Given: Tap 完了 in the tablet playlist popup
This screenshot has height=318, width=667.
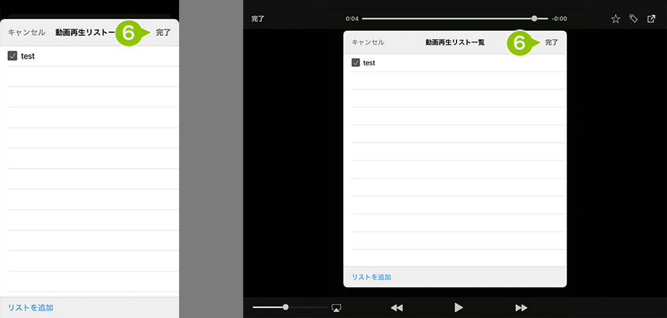Looking at the screenshot, I should point(552,42).
